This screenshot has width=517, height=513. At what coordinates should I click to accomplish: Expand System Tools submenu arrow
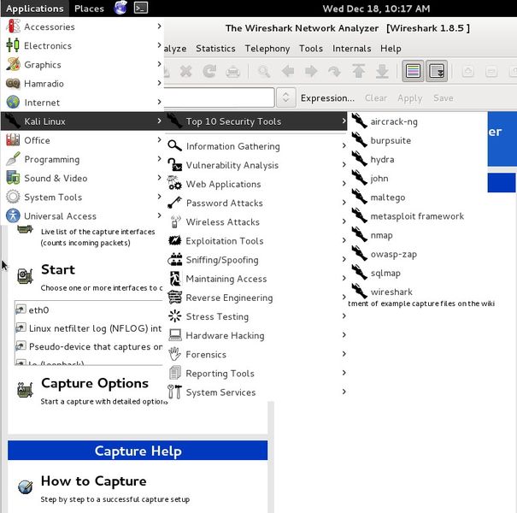(159, 197)
